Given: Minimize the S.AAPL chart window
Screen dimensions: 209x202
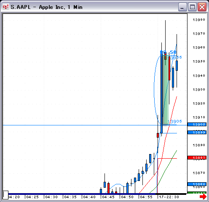Looking at the screenshot, I should (x=182, y=7).
